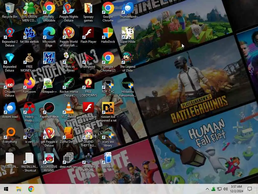Click the 'is very' shield shortcut
The width and height of the screenshot is (258, 194).
pyautogui.click(x=29, y=133)
